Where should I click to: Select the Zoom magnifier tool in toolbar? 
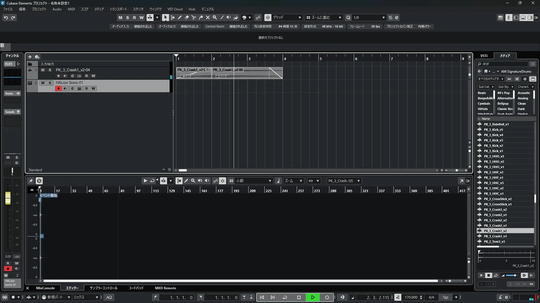215,17
